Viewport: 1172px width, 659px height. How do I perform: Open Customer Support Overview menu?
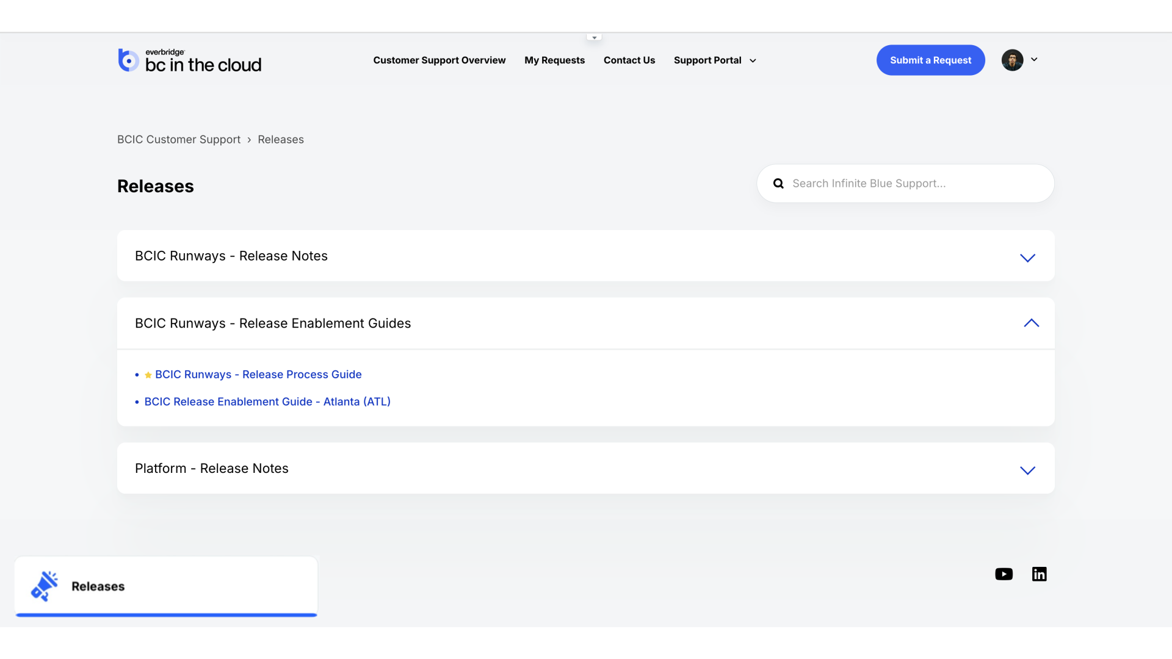(440, 60)
